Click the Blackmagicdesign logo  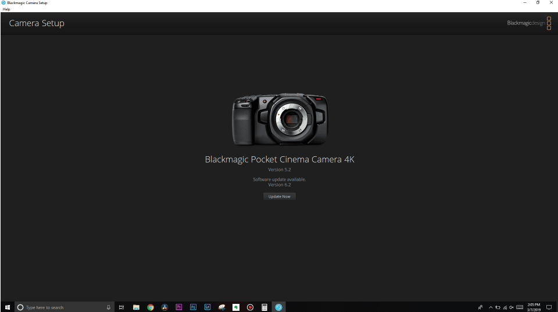pyautogui.click(x=529, y=23)
